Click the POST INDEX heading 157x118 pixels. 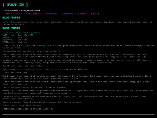point(11,28)
